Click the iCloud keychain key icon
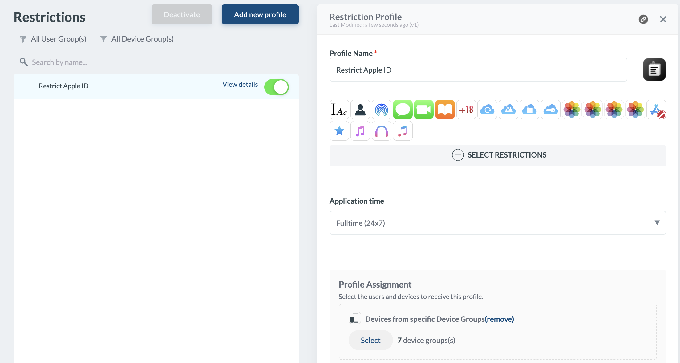680x363 pixels. tap(551, 110)
